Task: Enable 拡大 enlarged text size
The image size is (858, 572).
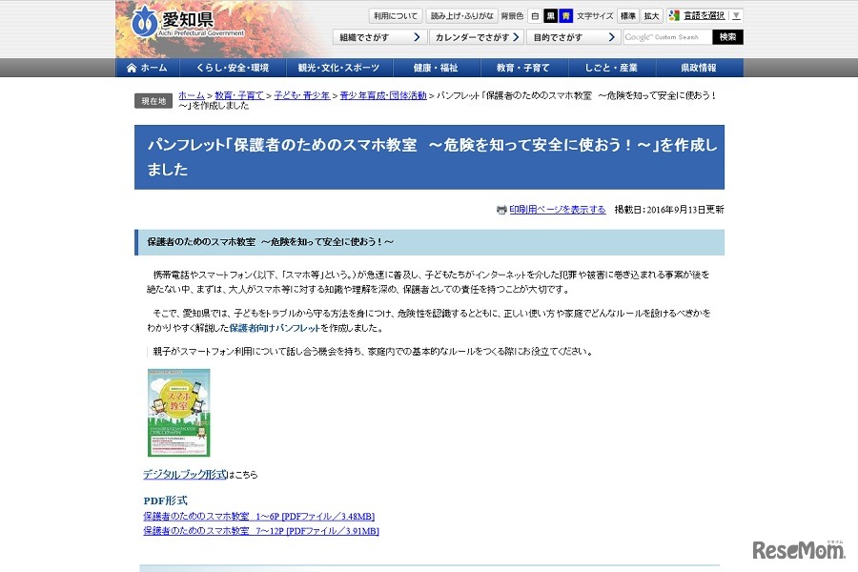Action: (653, 15)
